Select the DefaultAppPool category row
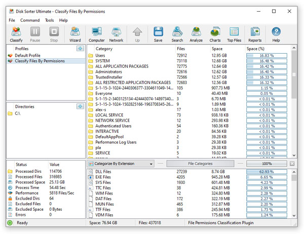This screenshot has width=304, height=234. [189, 137]
